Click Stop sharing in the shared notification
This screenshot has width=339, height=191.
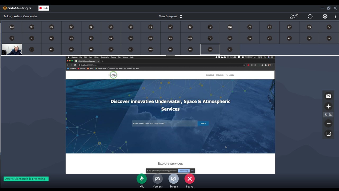coord(184,171)
